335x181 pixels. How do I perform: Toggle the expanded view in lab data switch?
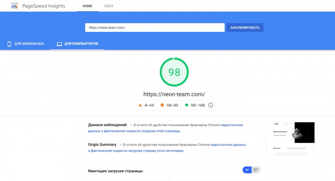coord(256,170)
